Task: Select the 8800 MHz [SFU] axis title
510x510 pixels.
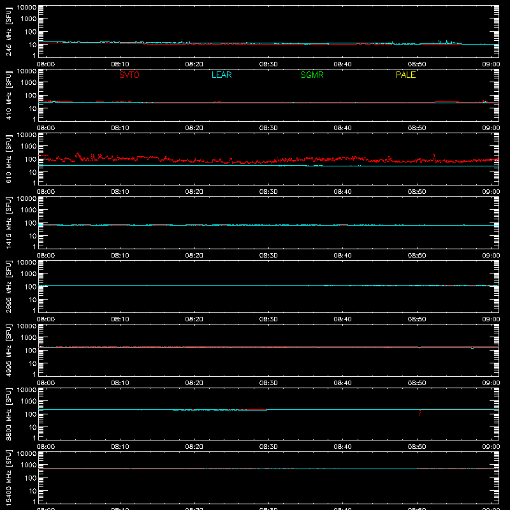Action: 8,414
